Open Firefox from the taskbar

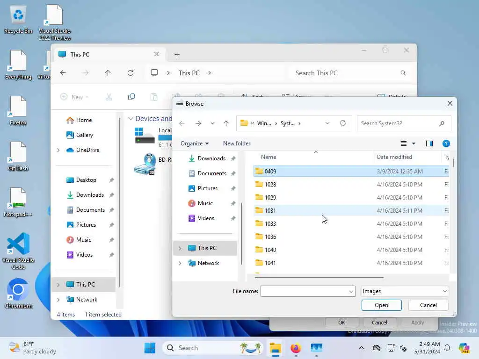tap(296, 348)
